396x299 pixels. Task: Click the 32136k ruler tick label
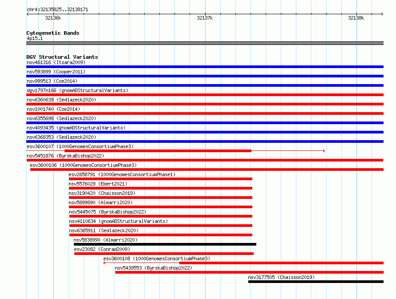click(x=53, y=18)
